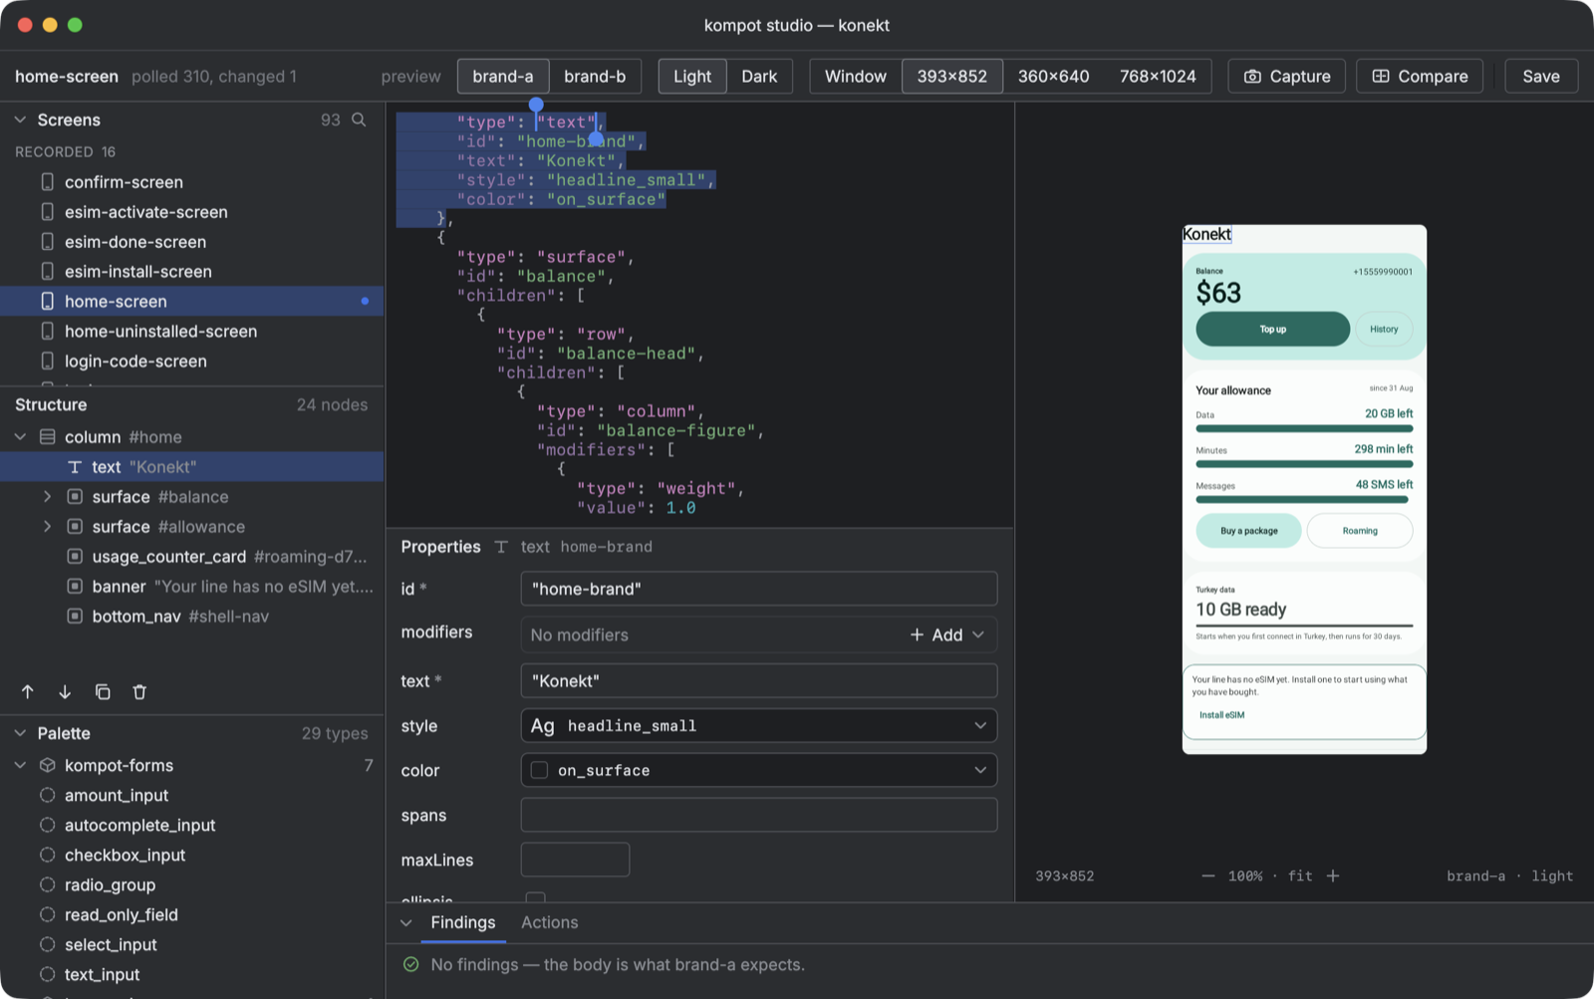Open the Findings tab
The height and width of the screenshot is (999, 1594).
coord(463,923)
